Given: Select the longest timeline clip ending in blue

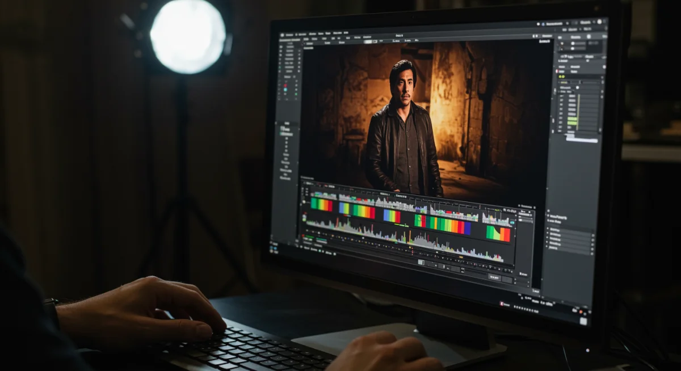Looking at the screenshot, I should 443,224.
